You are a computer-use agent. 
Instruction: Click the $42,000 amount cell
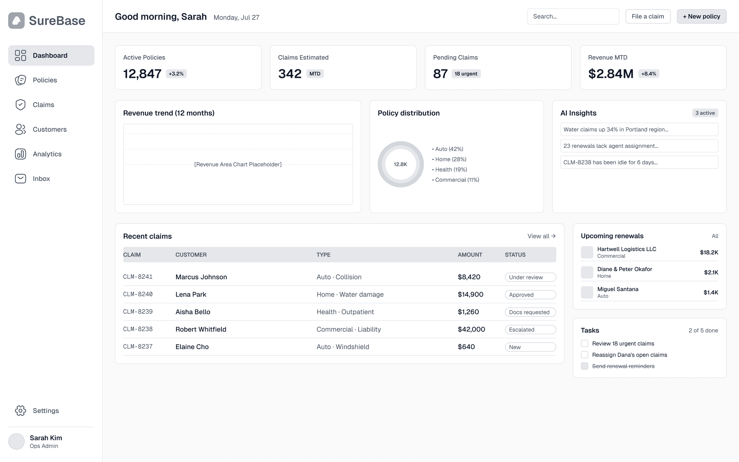471,329
